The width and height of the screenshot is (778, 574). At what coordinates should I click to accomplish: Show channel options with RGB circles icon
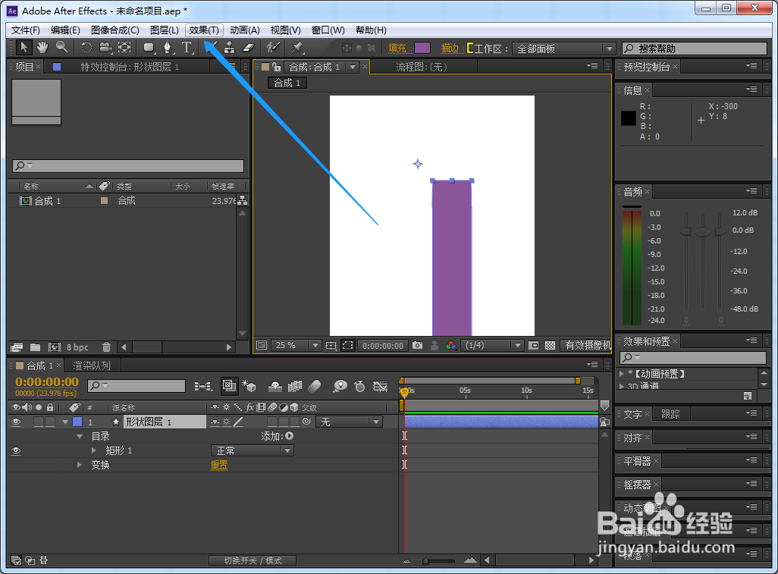click(450, 345)
